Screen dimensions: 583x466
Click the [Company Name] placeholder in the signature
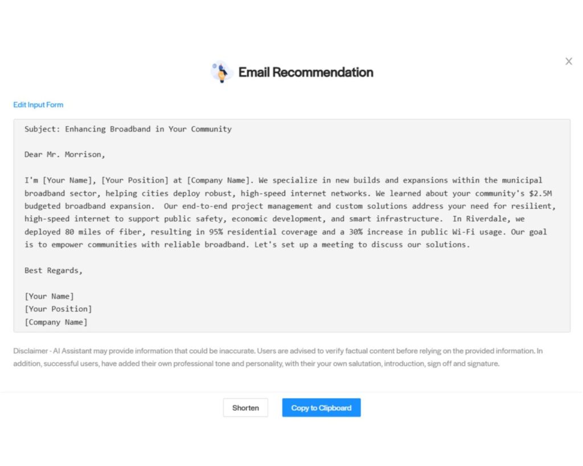(x=56, y=321)
